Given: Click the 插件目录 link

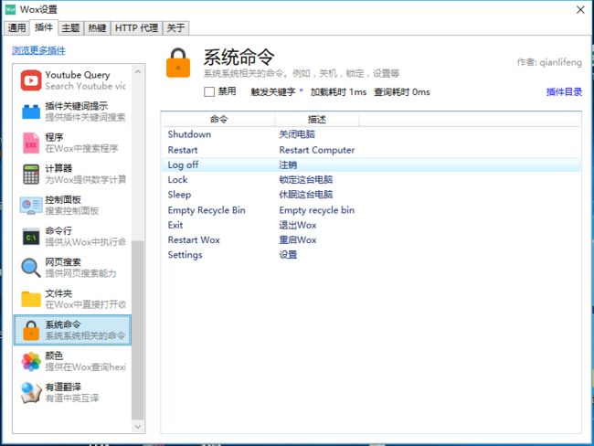Looking at the screenshot, I should pyautogui.click(x=564, y=91).
